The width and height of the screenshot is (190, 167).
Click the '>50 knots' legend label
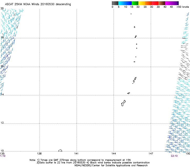tap(183, 7)
